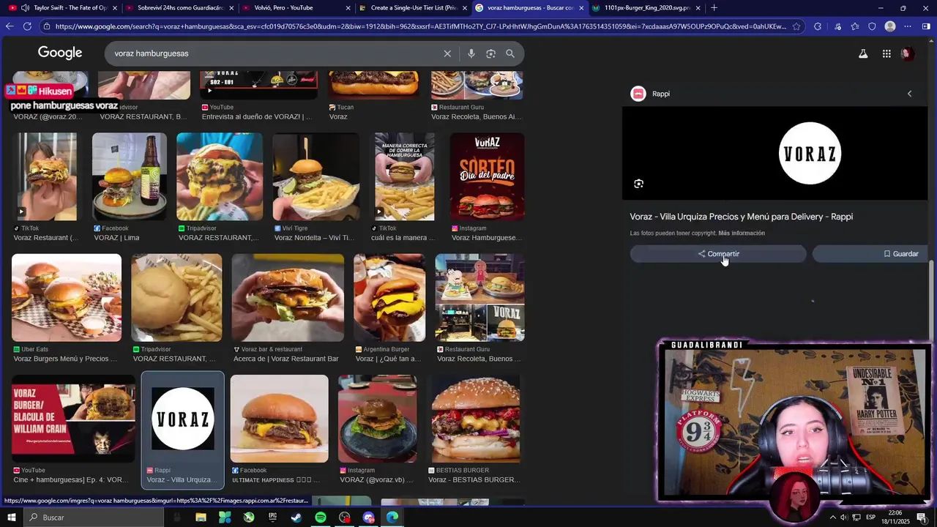Viewport: 937px width, 527px height.
Task: Open a new browser tab
Action: [714, 8]
